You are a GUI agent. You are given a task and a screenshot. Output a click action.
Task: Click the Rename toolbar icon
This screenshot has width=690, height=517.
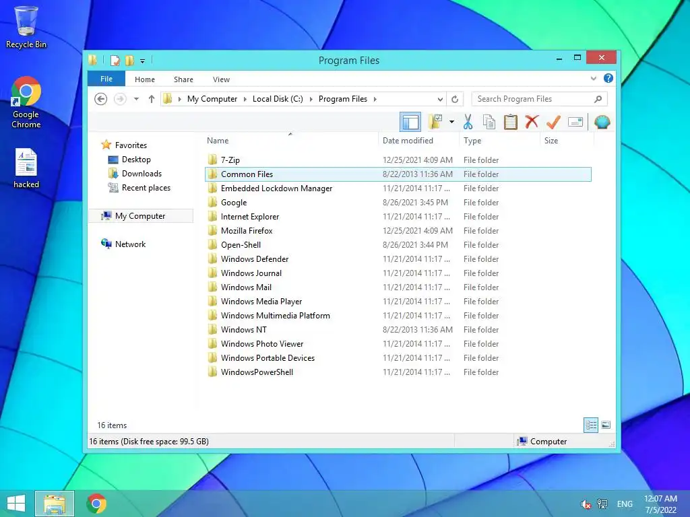575,122
